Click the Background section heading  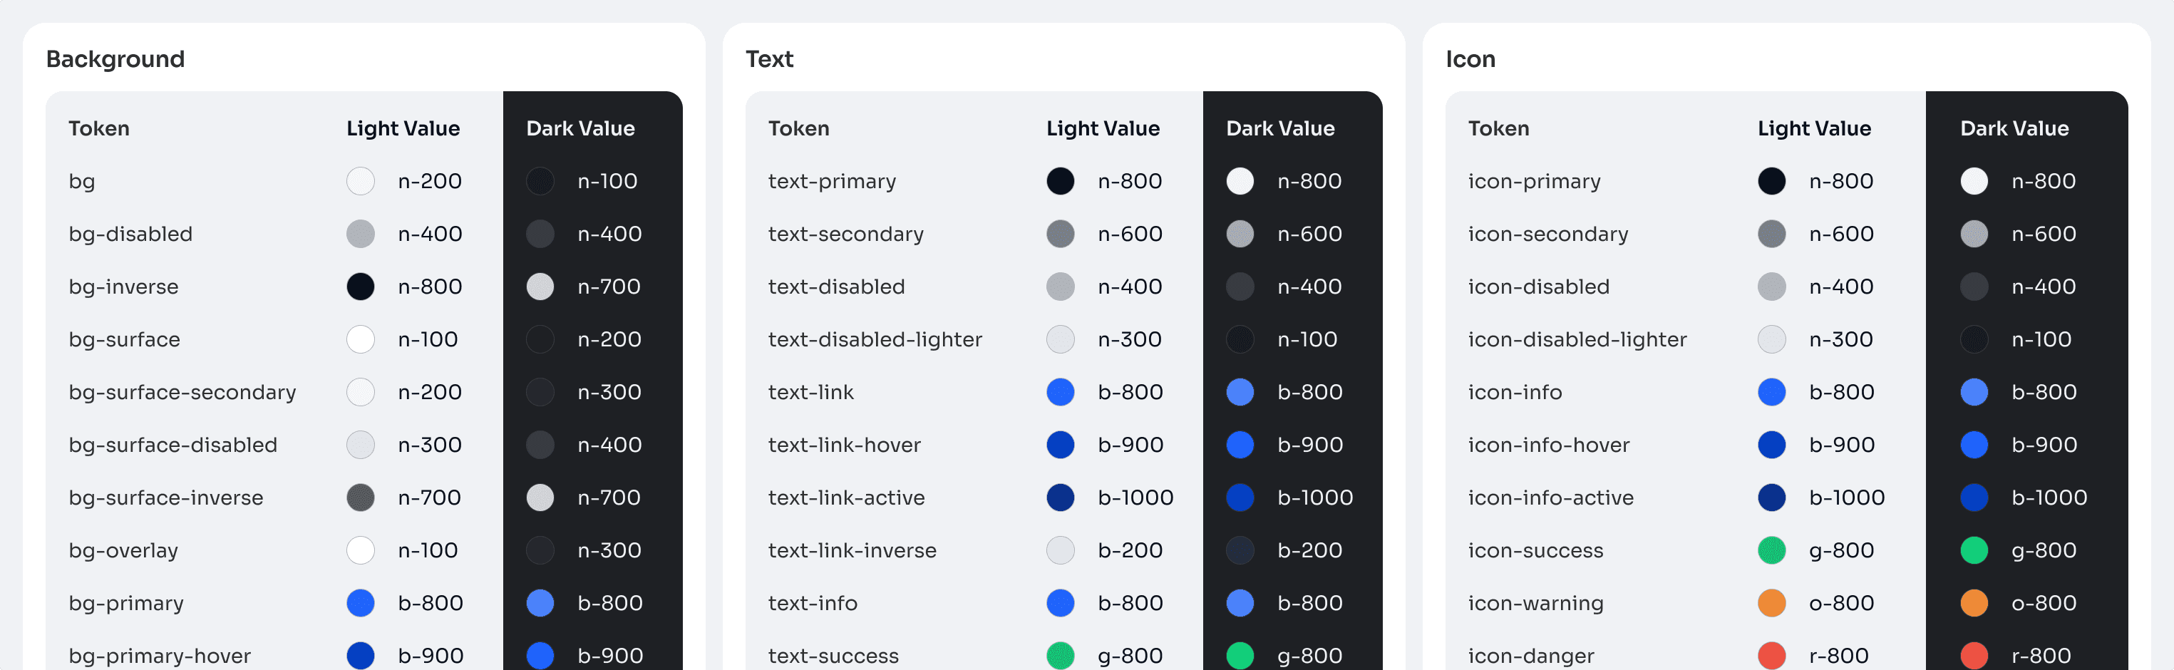115,59
